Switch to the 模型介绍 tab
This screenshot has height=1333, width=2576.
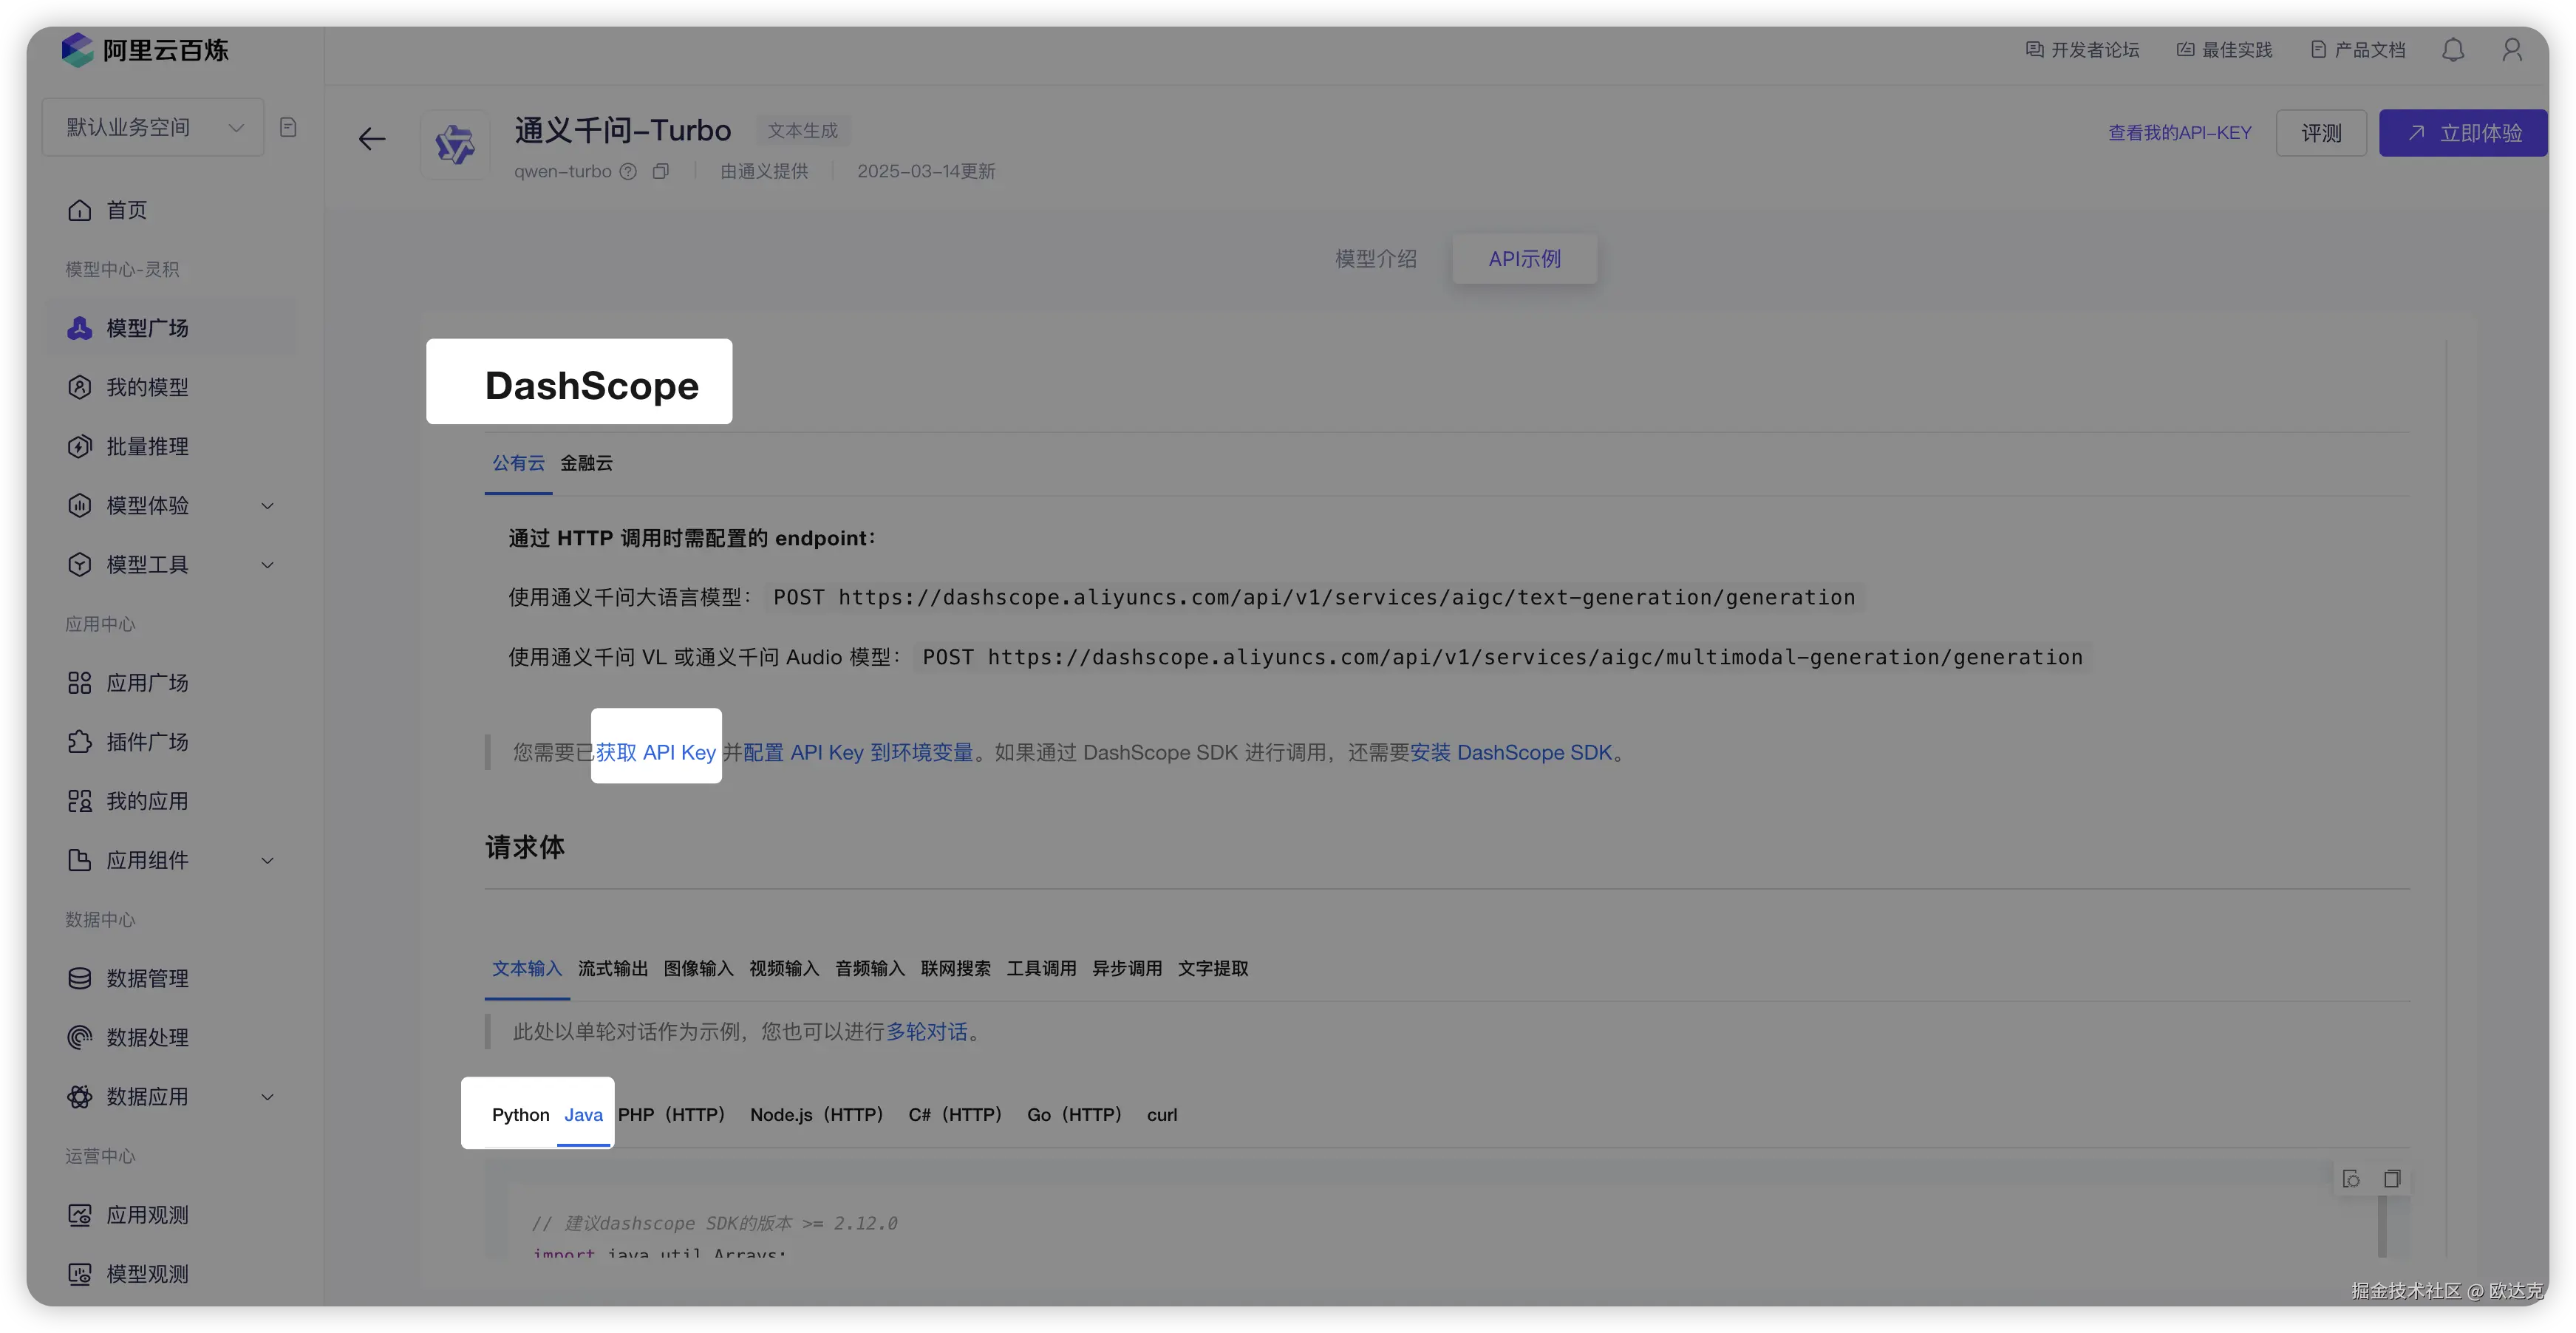pyautogui.click(x=1375, y=259)
